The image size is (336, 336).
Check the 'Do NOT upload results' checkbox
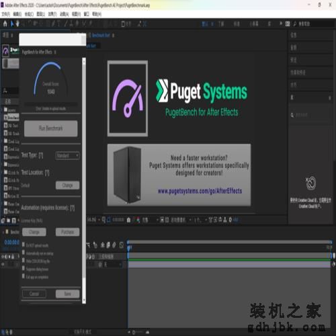(x=24, y=245)
